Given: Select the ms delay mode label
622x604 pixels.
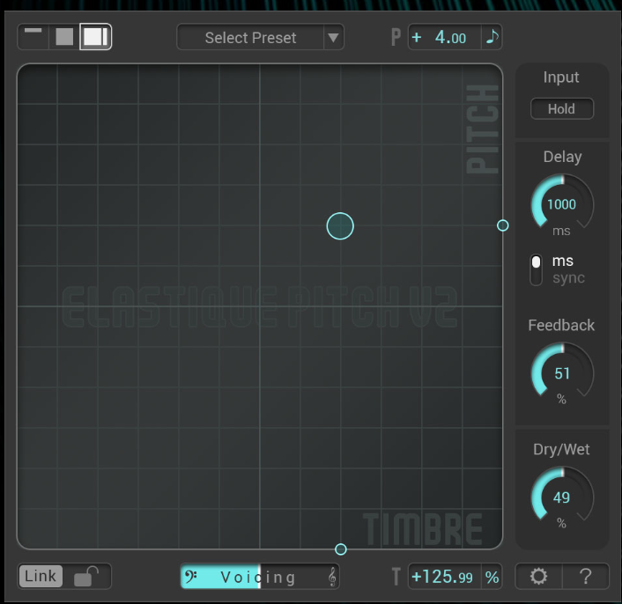Looking at the screenshot, I should click(562, 261).
